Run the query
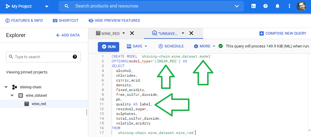Screen dimensions: 311x137 pos(108,47)
